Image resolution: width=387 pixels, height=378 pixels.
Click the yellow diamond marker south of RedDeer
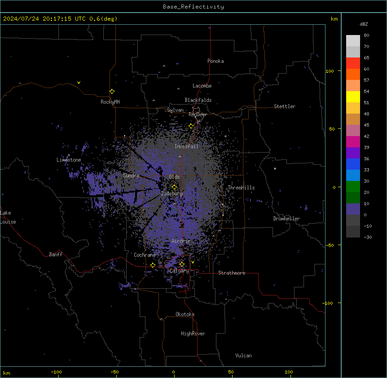tap(191, 126)
